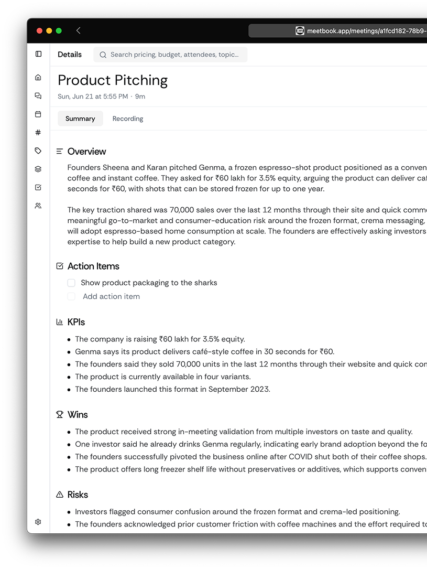Viewport: 427px width, 569px height.
Task: Check 'Show product packaging to the sharks'
Action: [71, 283]
